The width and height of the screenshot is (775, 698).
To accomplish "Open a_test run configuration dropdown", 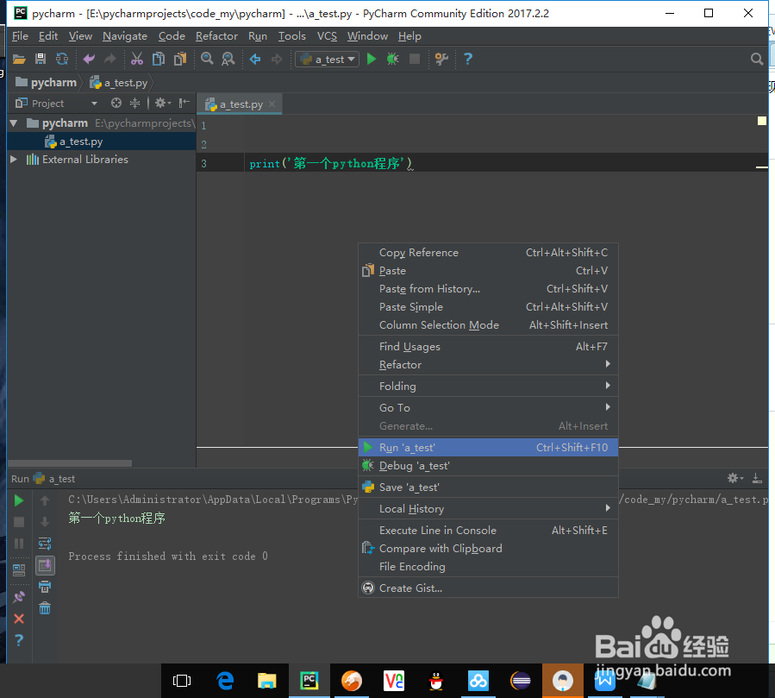I will coord(327,60).
